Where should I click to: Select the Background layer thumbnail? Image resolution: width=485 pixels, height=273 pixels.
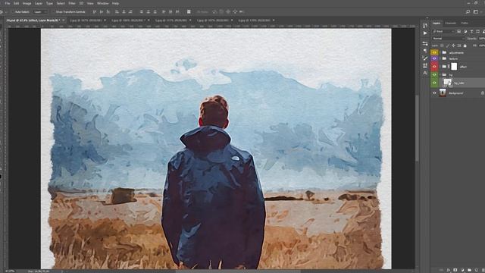(443, 93)
